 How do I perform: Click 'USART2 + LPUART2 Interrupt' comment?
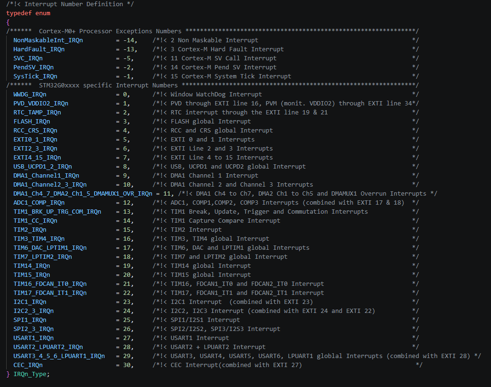tap(218, 347)
